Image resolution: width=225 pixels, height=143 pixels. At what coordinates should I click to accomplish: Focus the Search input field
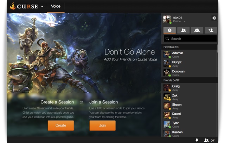(x=190, y=38)
